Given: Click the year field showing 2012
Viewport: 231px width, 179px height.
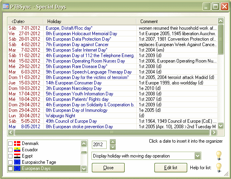Looking at the screenshot, I should (x=99, y=145).
